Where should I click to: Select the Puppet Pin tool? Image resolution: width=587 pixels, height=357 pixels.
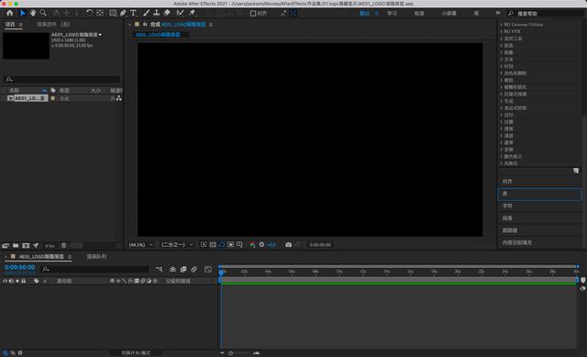pos(193,13)
